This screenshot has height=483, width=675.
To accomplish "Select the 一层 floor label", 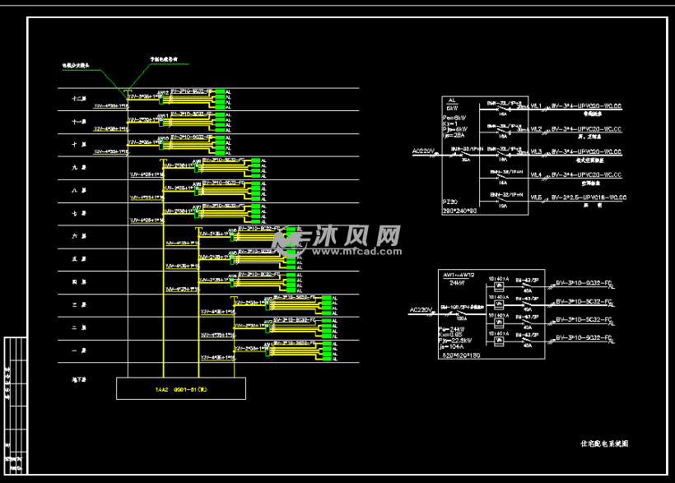I will [x=79, y=351].
